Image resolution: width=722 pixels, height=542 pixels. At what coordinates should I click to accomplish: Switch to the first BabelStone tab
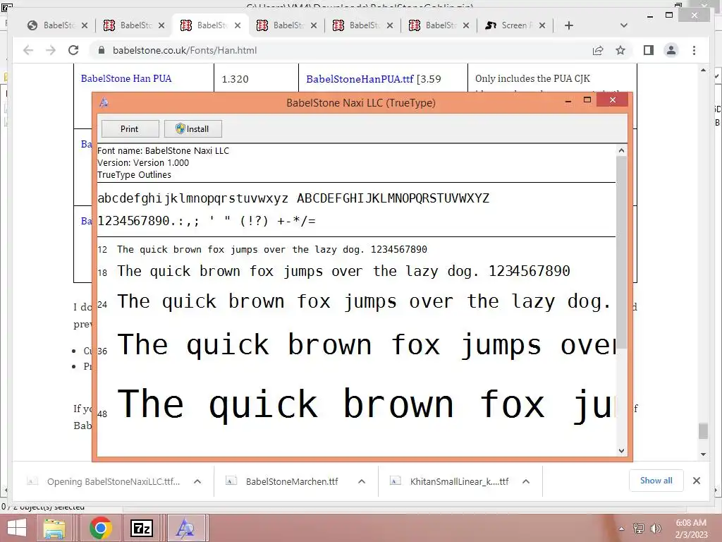tap(58, 25)
